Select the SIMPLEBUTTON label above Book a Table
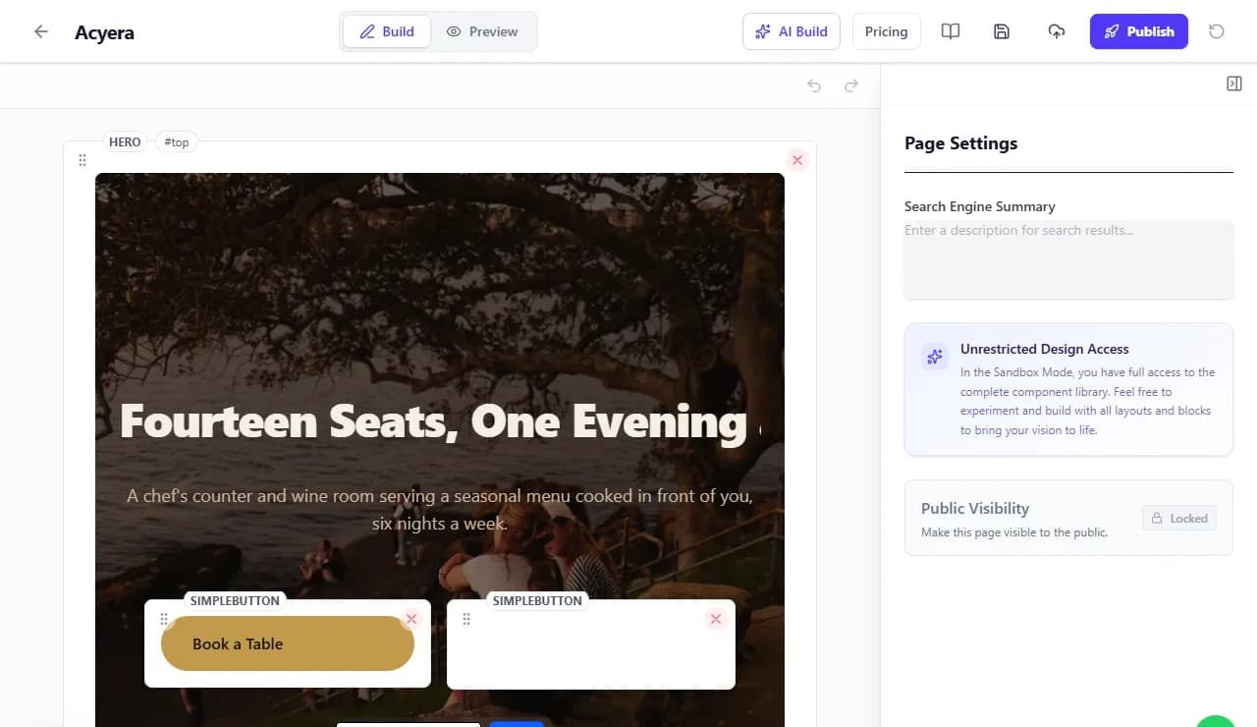Viewport: 1257px width, 727px height. (x=235, y=600)
